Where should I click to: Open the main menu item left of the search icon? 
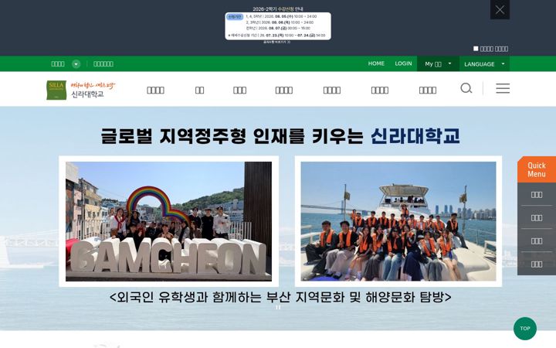(428, 90)
